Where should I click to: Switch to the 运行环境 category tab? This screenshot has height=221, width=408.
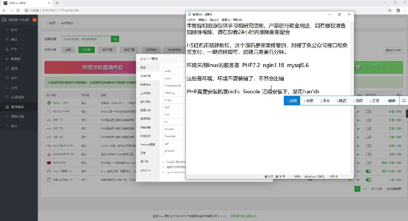(x=107, y=50)
